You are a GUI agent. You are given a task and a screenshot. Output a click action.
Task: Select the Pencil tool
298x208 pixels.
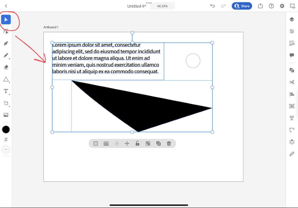coord(6,55)
